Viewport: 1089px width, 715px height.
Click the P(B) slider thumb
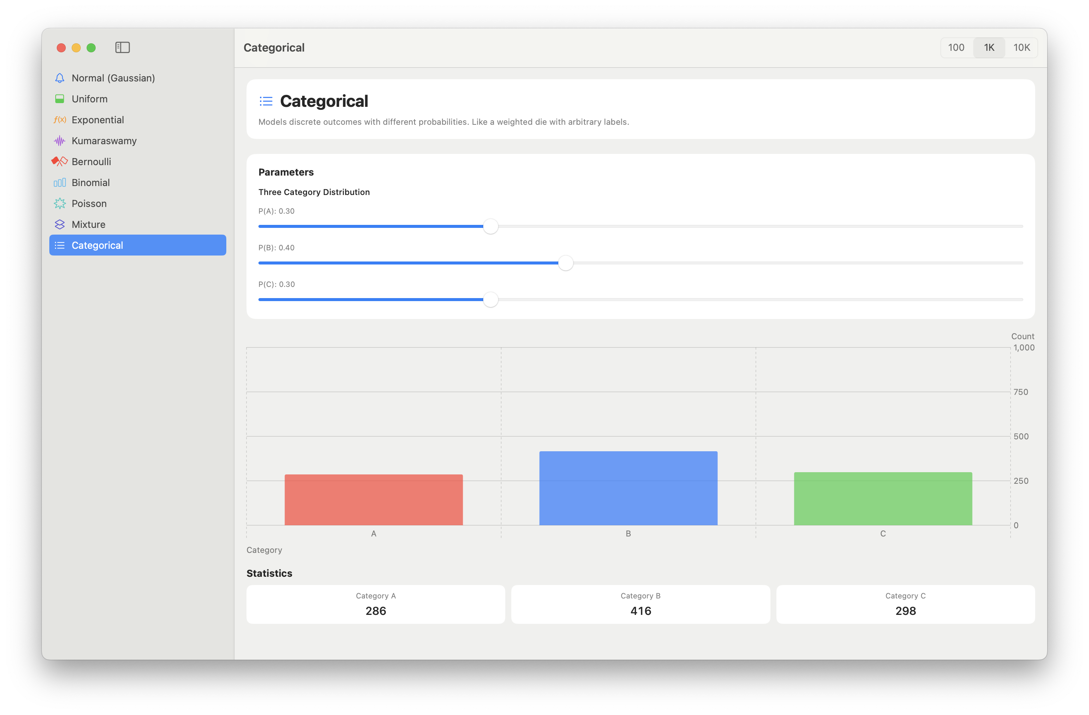565,263
